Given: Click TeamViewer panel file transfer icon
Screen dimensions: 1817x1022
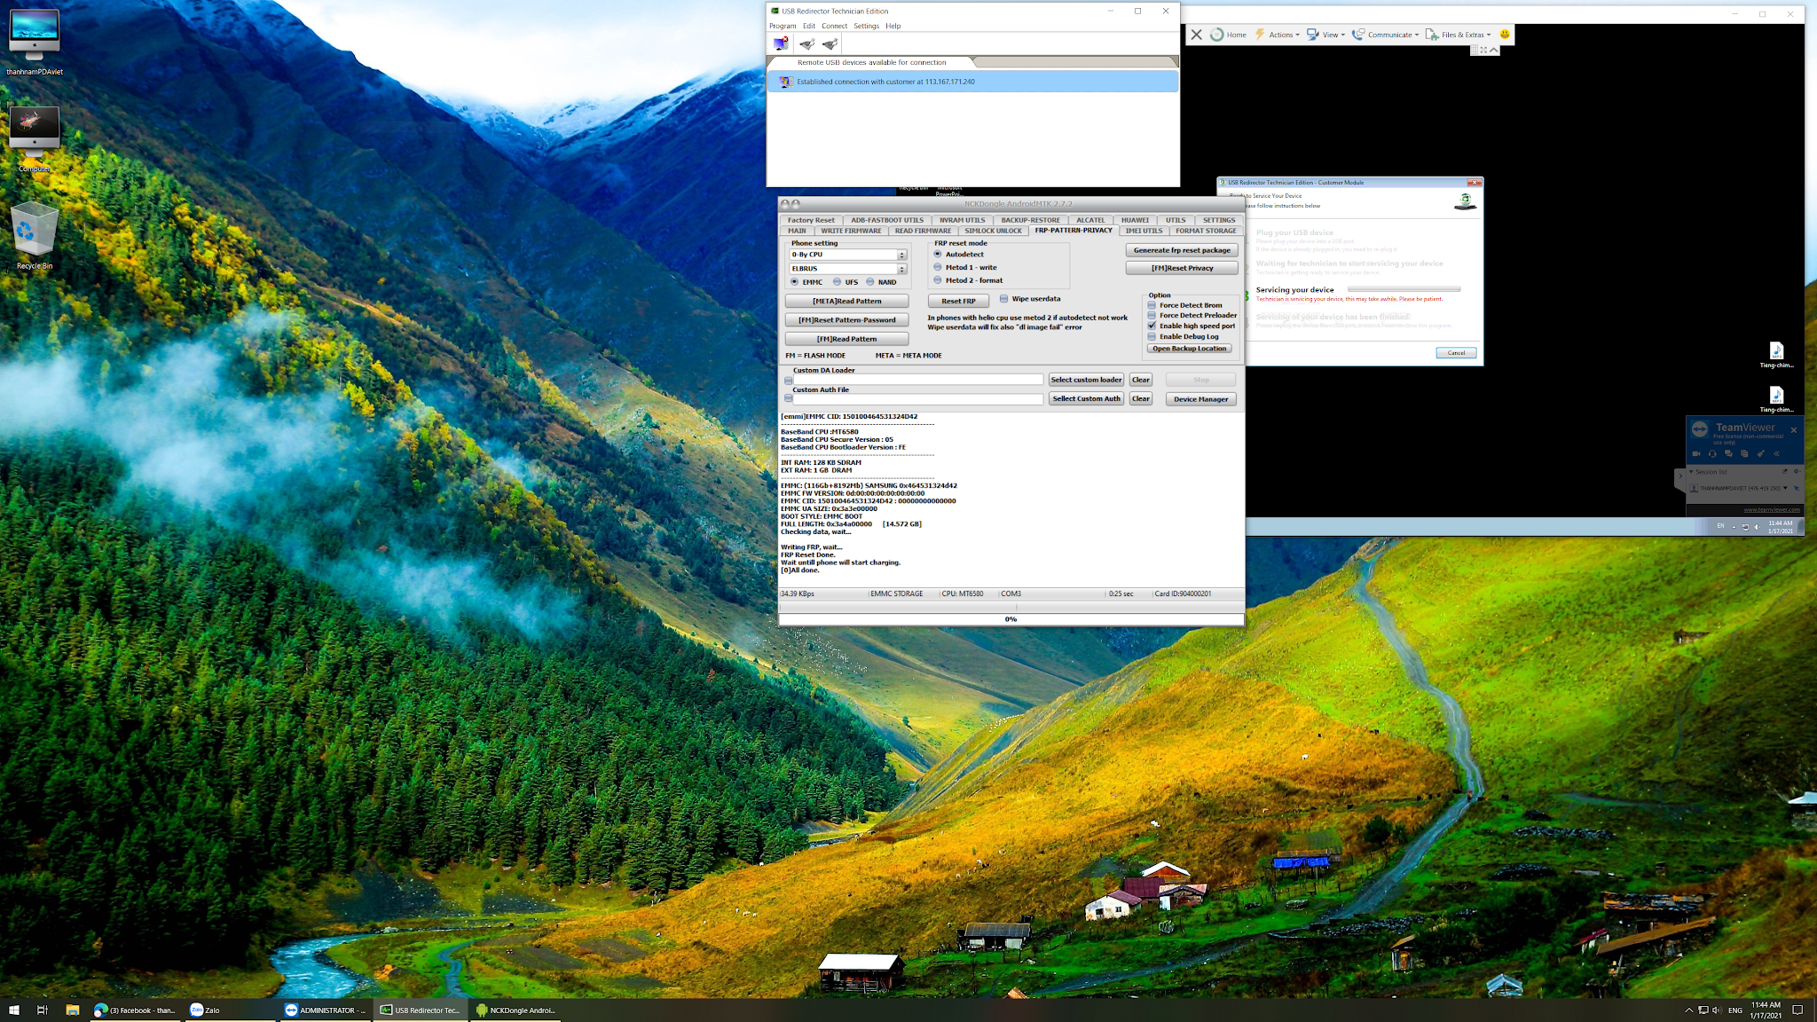Looking at the screenshot, I should pyautogui.click(x=1744, y=453).
